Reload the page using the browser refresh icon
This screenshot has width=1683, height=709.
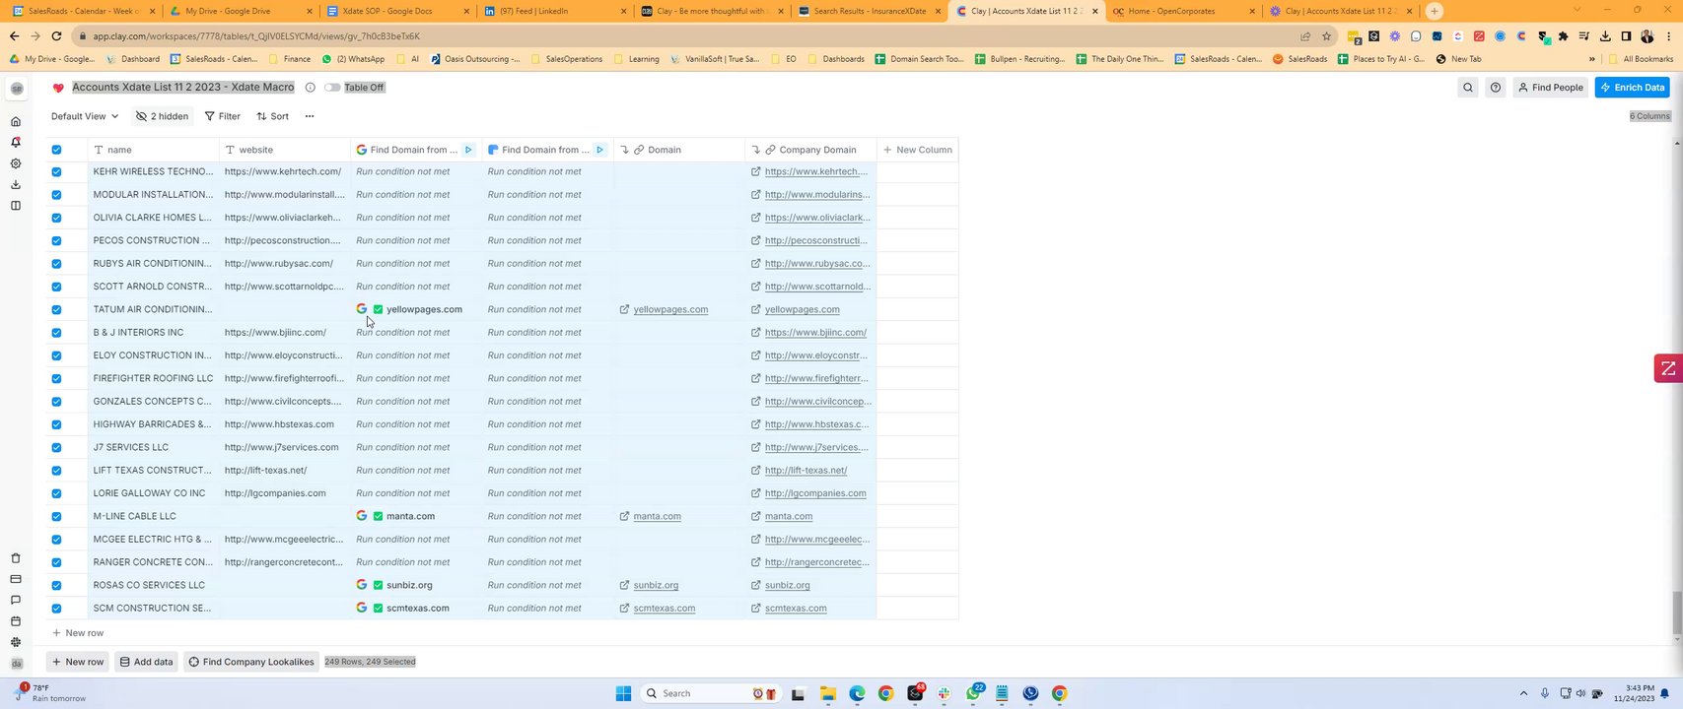point(56,36)
